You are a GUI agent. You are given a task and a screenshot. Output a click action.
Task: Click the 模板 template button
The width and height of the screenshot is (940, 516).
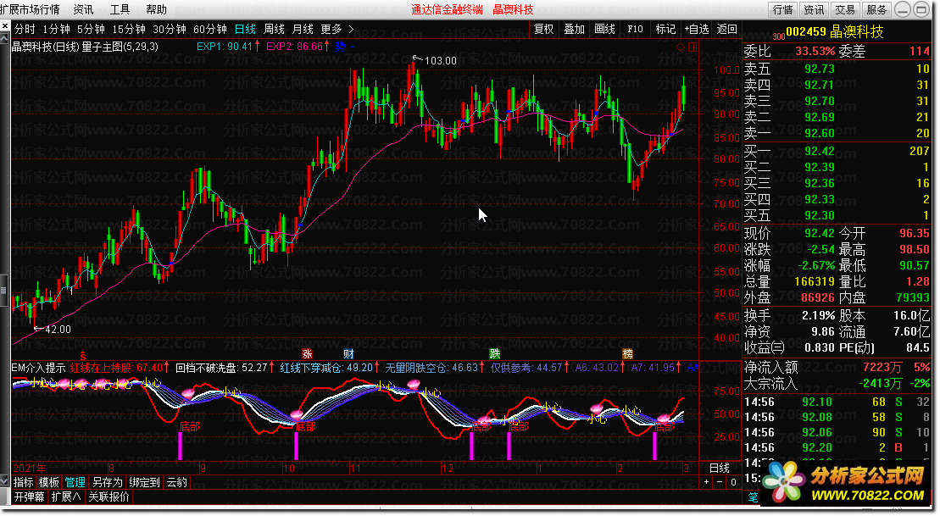tap(49, 482)
